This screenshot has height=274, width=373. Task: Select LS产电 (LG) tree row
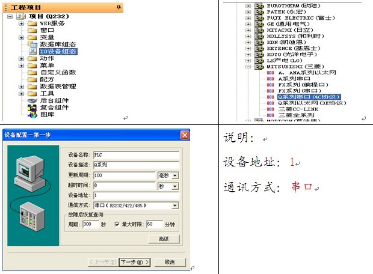[285, 61]
